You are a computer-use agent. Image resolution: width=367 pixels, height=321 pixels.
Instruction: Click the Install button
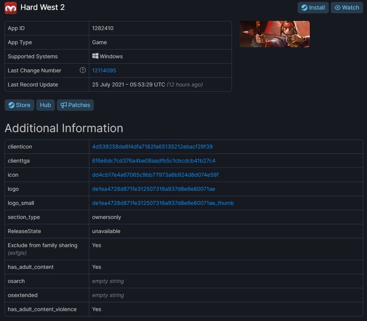tap(313, 8)
